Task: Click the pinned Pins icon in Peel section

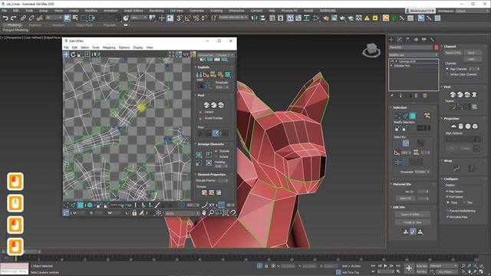Action: (216, 133)
